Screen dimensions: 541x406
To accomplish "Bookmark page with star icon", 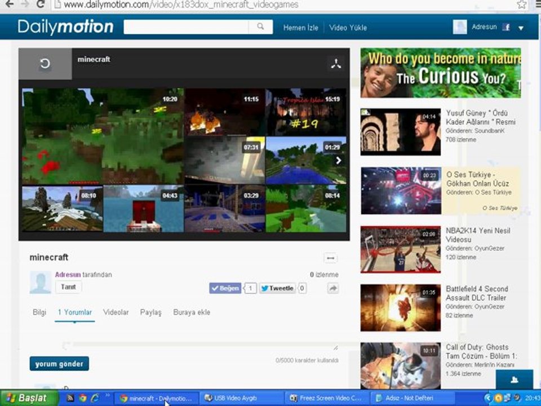I will 521,5.
